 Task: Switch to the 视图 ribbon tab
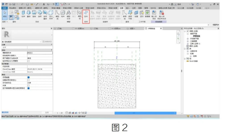[140, 8]
